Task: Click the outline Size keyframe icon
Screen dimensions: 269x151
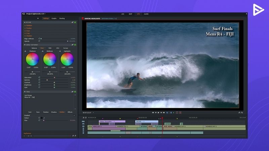Action: (39, 120)
